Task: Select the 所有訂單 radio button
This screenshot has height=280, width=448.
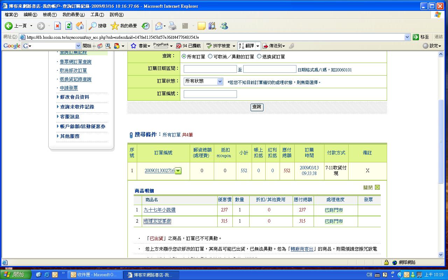Action: (x=184, y=56)
